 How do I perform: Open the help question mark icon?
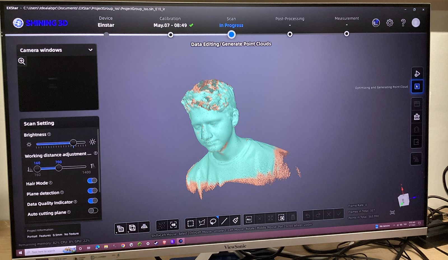(x=403, y=23)
